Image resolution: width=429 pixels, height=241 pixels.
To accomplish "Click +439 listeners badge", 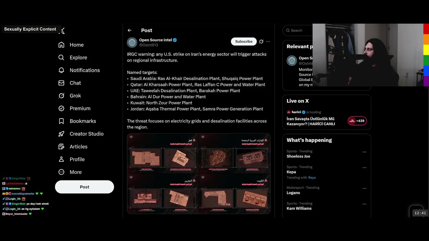I will coord(357,121).
